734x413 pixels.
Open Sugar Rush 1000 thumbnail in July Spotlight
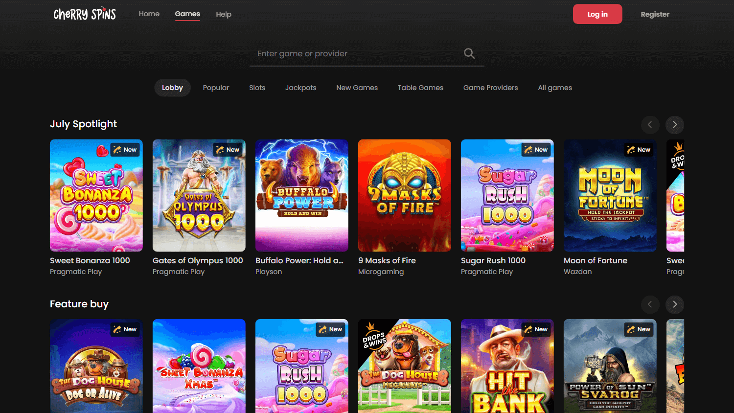point(507,196)
